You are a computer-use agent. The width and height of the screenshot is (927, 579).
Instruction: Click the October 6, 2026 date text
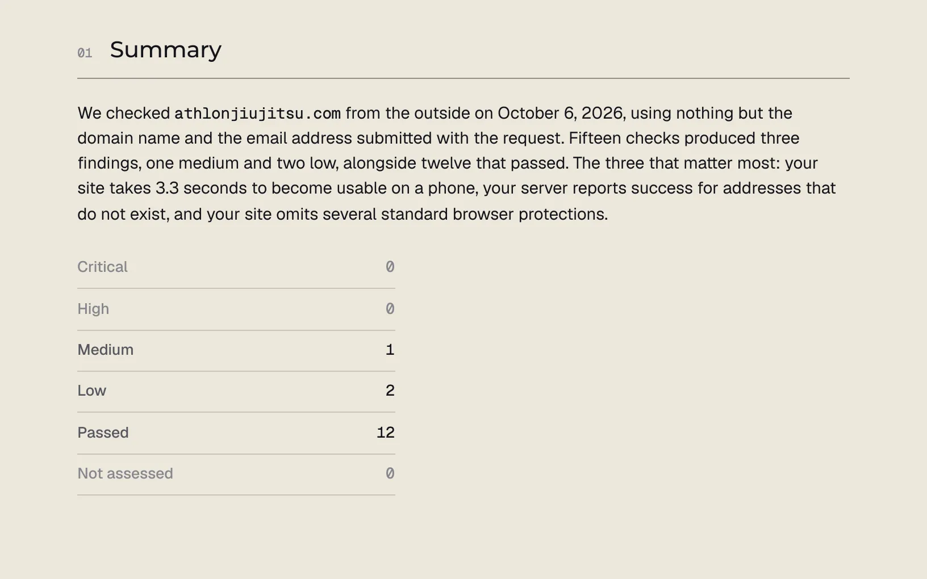point(560,113)
